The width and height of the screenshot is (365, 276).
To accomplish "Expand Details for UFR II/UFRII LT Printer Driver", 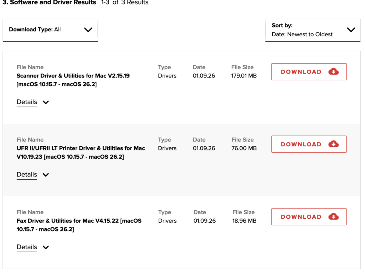I will [27, 175].
